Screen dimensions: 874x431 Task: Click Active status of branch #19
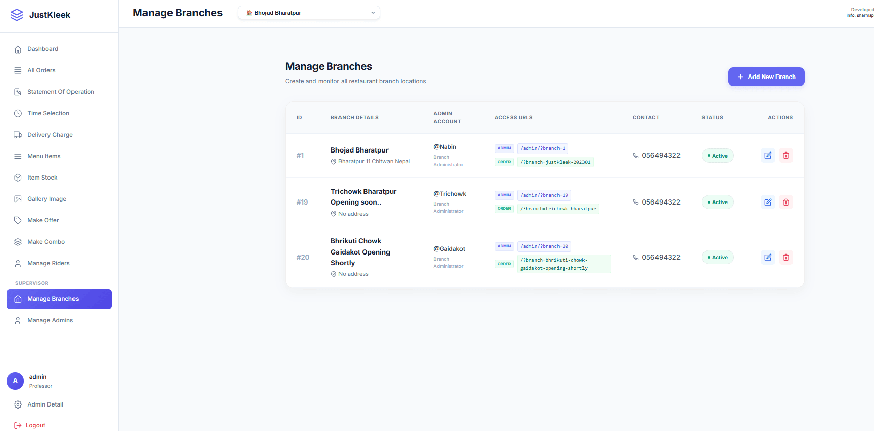(718, 202)
